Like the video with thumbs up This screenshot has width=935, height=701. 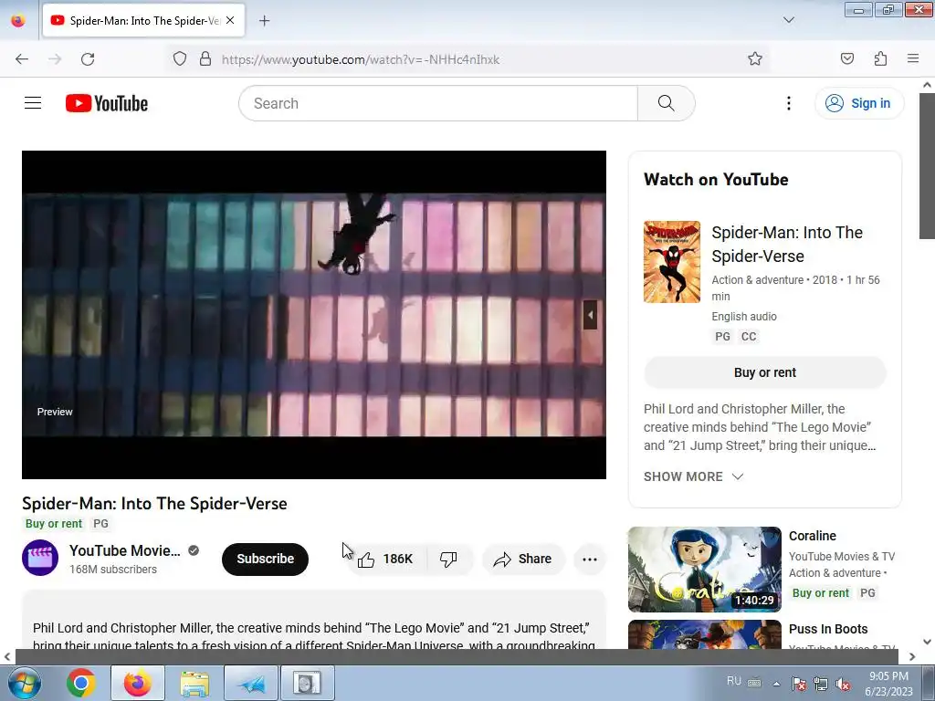coord(386,560)
